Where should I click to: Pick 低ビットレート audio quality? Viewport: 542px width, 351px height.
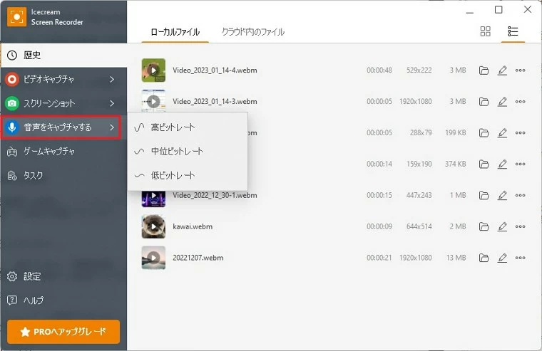click(x=173, y=175)
